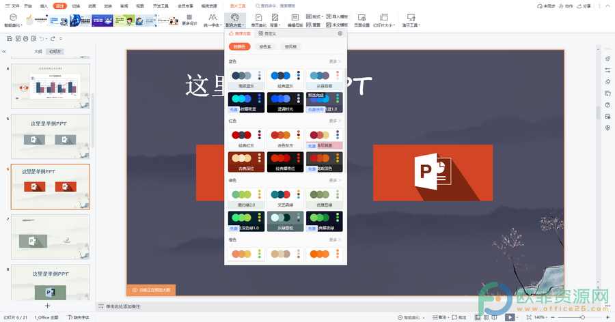615x322 pixels.
Task: Adjust the zoom slider handle
Action: pyautogui.click(x=583, y=317)
